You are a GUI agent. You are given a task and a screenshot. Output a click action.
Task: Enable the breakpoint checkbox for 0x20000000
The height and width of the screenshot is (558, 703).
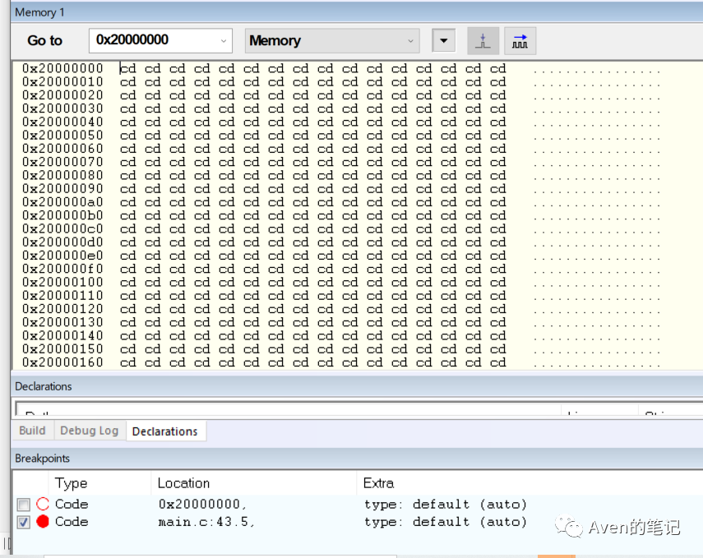pyautogui.click(x=23, y=505)
